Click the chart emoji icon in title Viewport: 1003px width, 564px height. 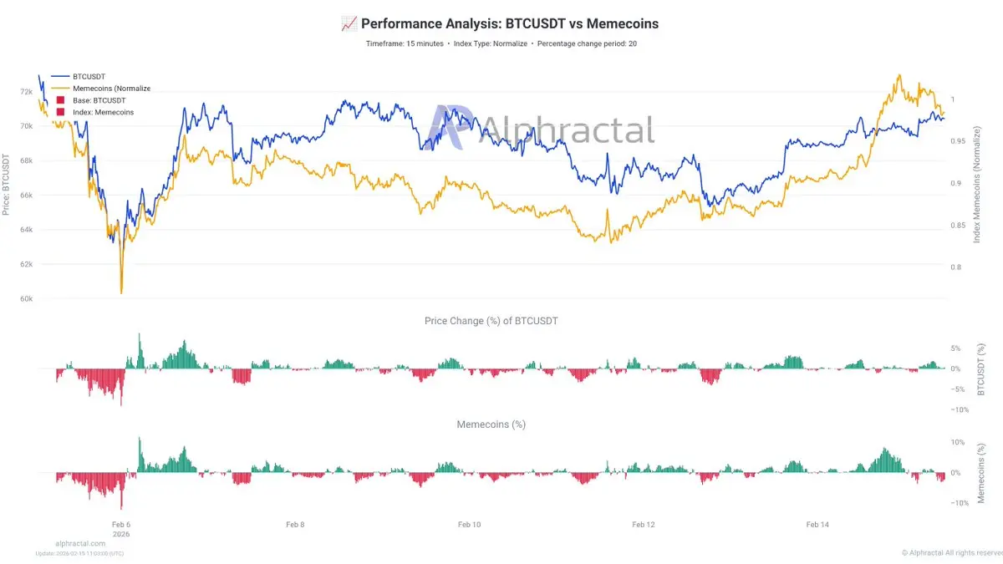point(349,24)
